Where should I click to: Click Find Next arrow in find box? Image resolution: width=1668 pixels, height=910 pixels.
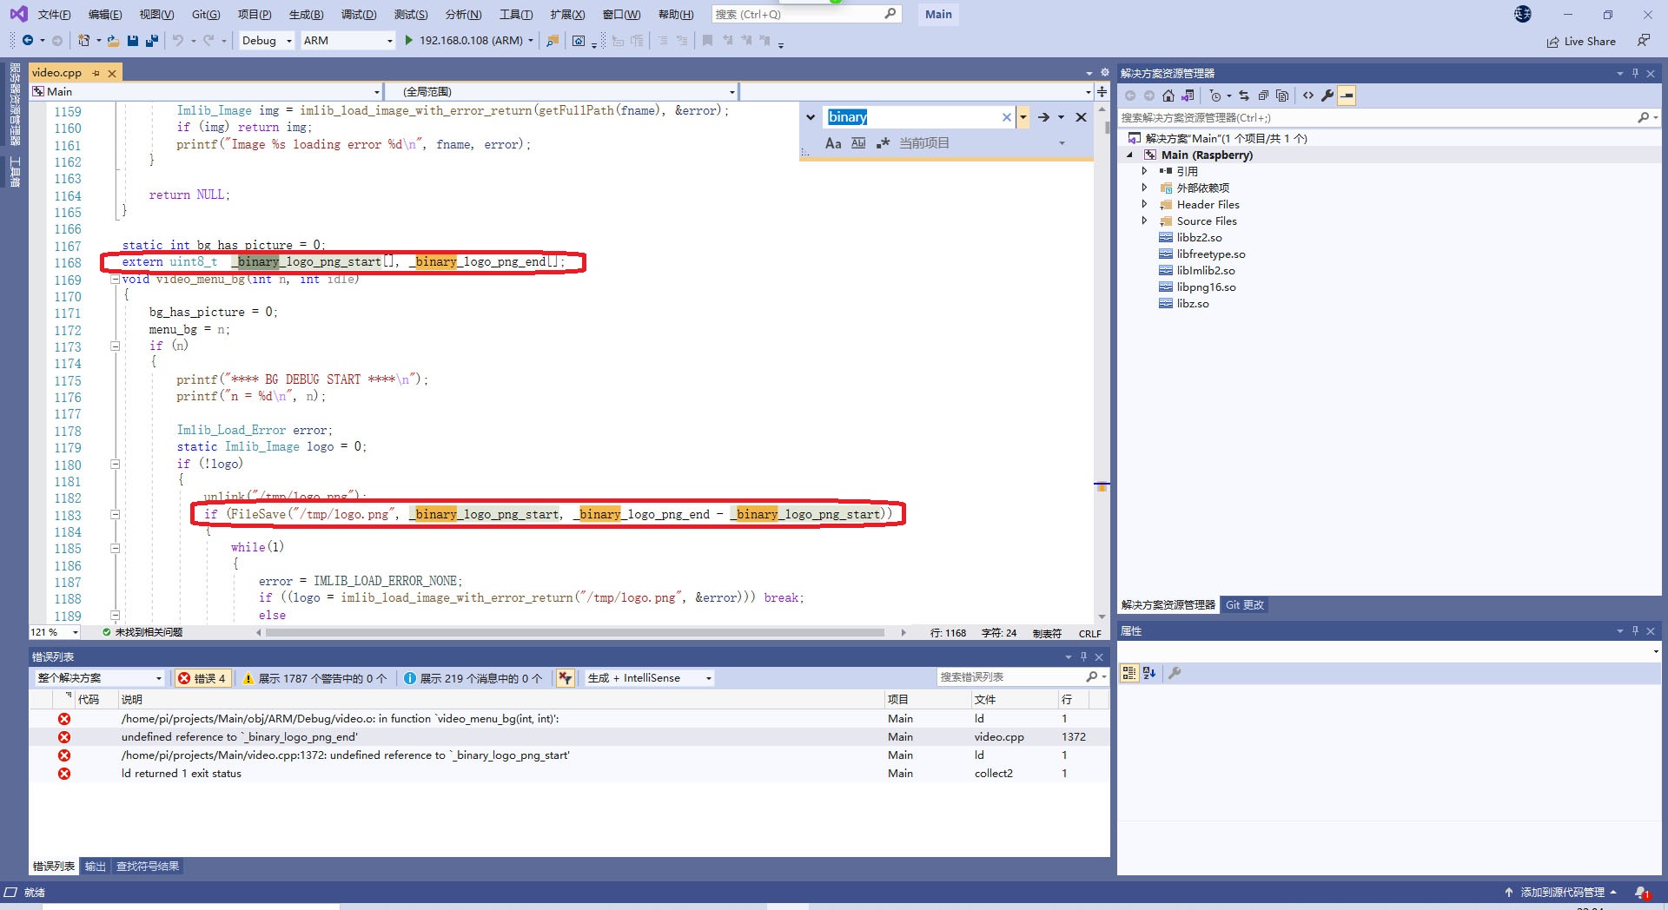pyautogui.click(x=1043, y=117)
